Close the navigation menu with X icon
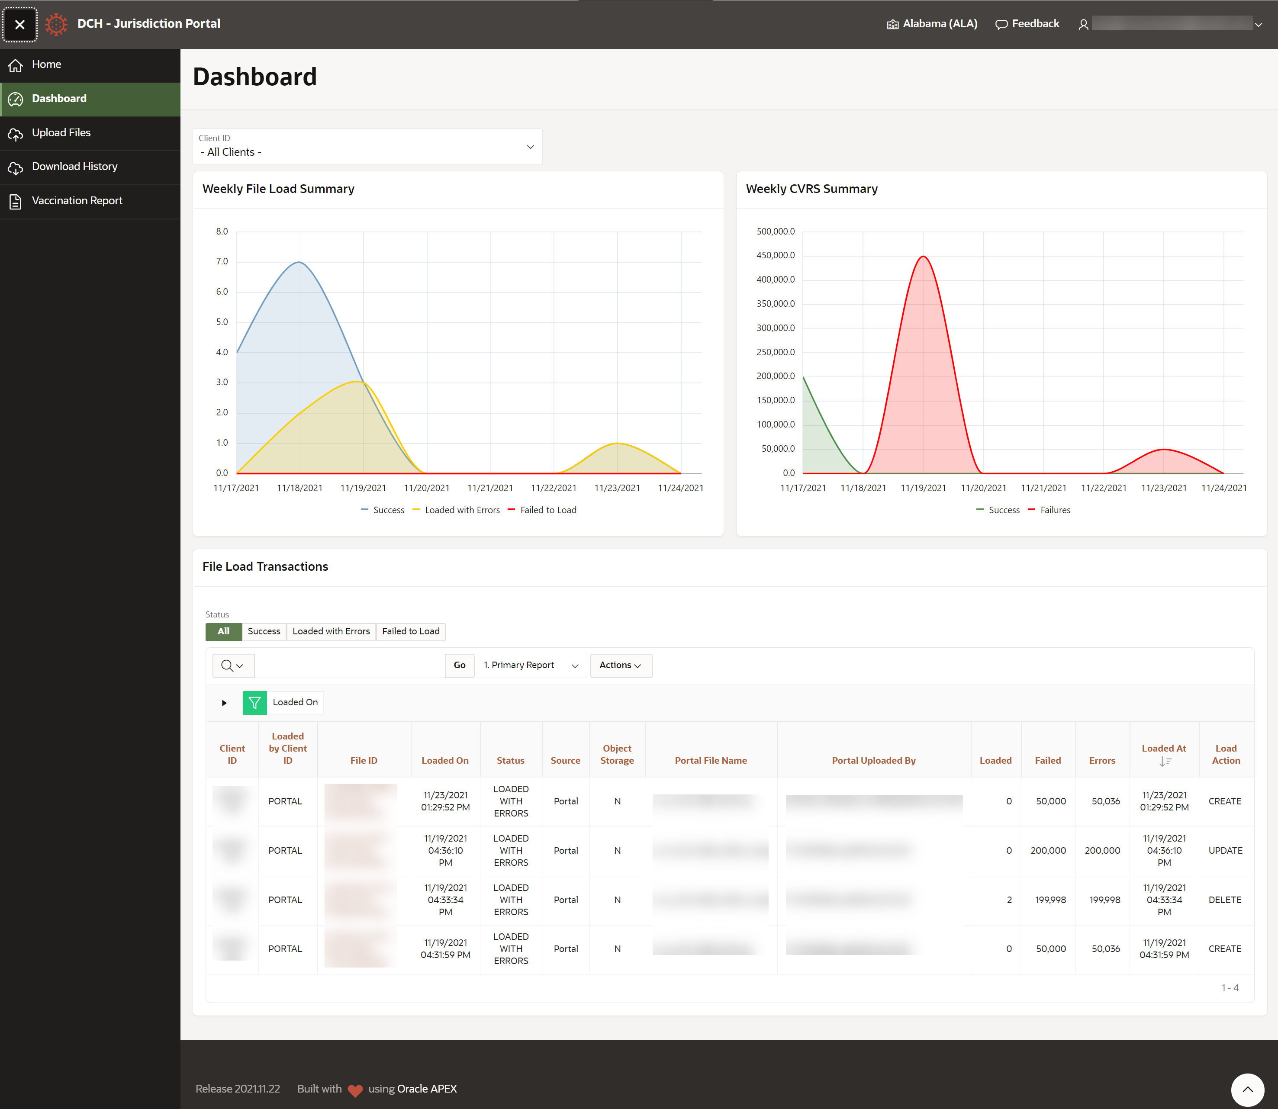The width and height of the screenshot is (1278, 1109). pos(20,25)
